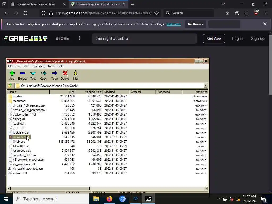
Task: Open the Firefox View button
Action: (4, 4)
